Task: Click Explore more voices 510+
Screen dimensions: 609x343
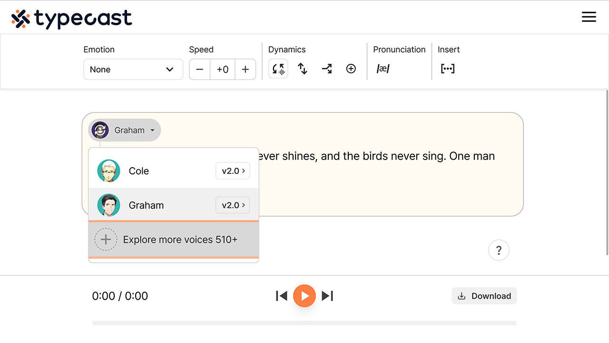Action: coord(174,240)
